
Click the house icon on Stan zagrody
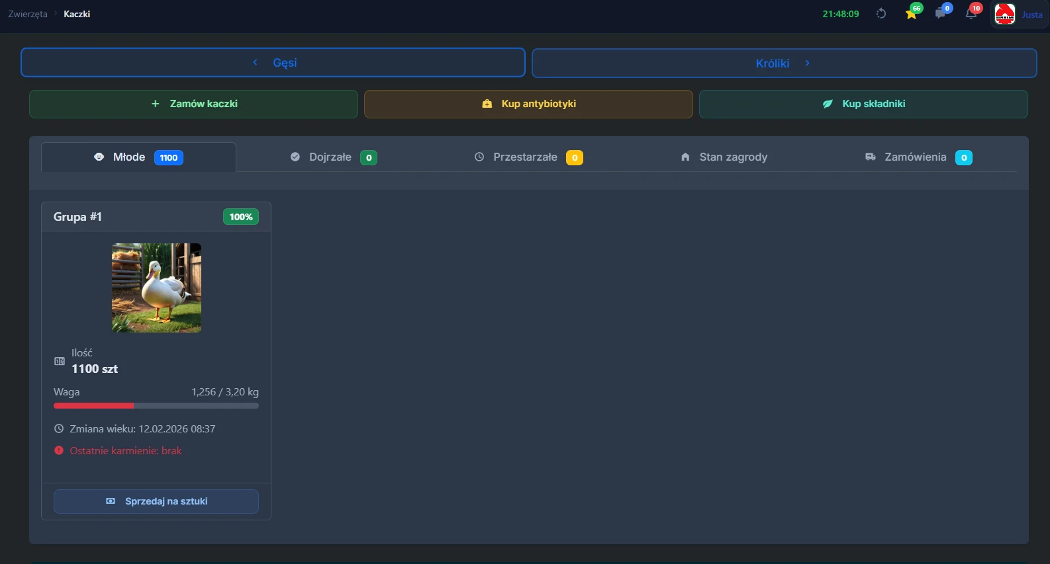[x=685, y=157]
